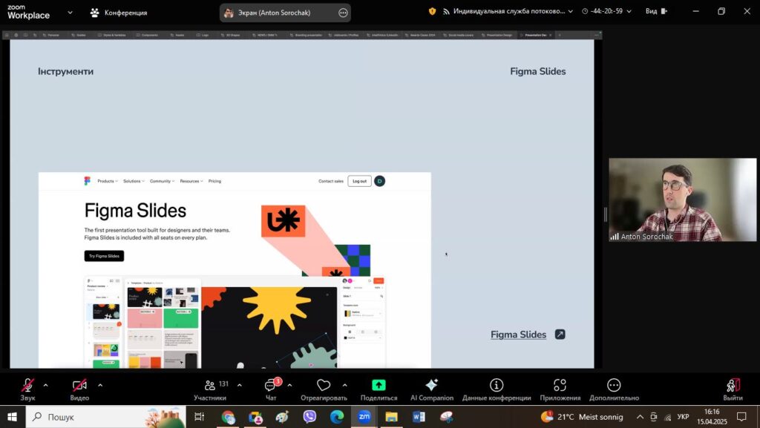Open the Windows notification center
This screenshot has width=760, height=428.
point(741,417)
